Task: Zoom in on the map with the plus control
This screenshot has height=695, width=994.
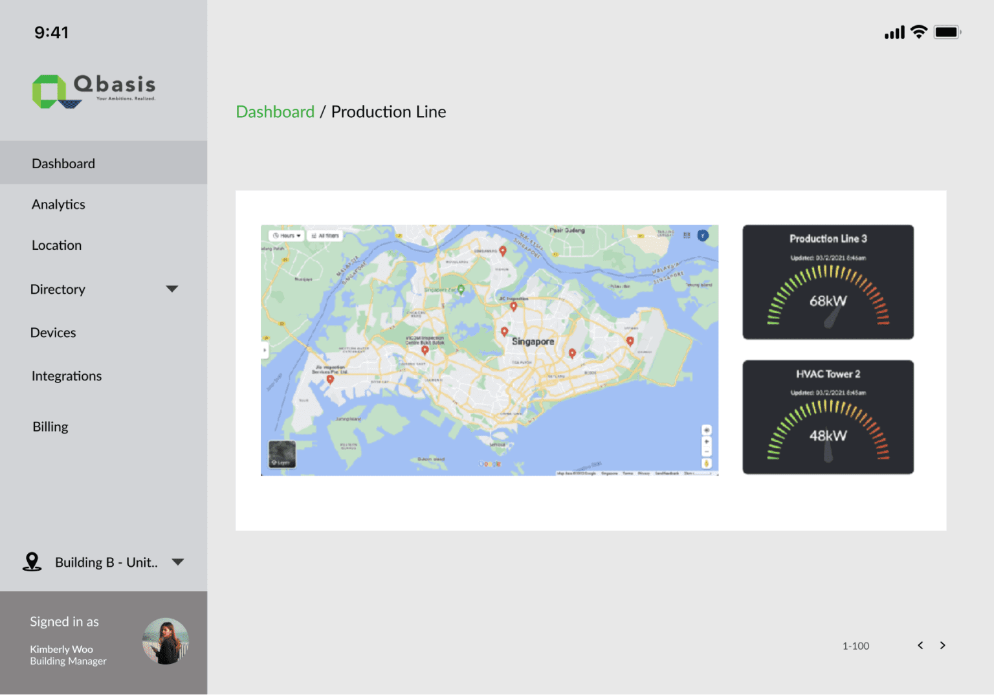Action: [x=706, y=441]
